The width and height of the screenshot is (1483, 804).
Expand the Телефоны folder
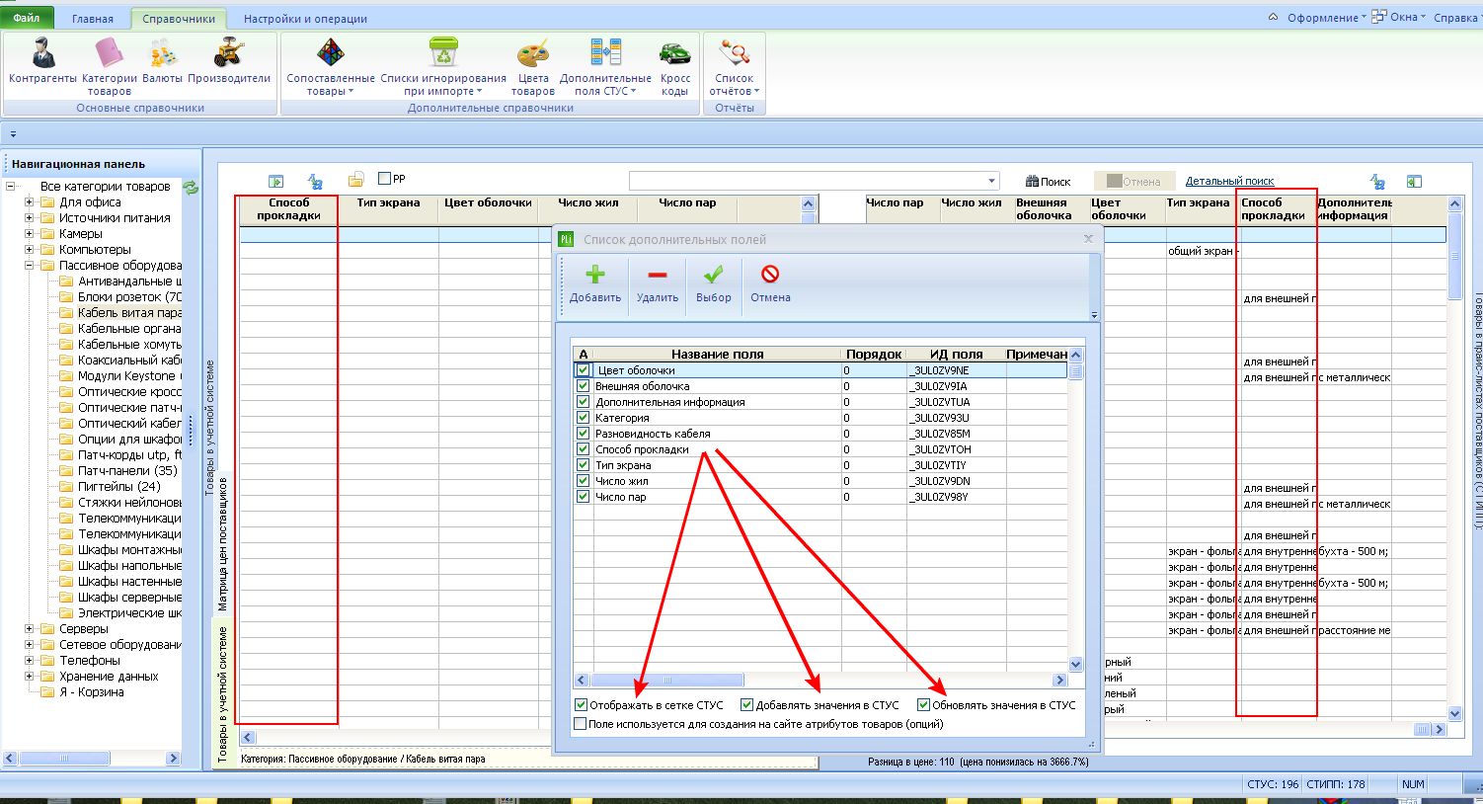pos(29,661)
